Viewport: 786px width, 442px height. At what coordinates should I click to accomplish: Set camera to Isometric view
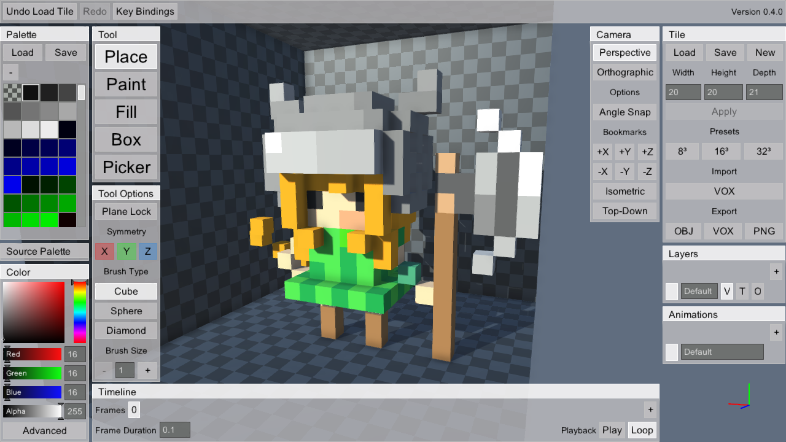point(625,191)
